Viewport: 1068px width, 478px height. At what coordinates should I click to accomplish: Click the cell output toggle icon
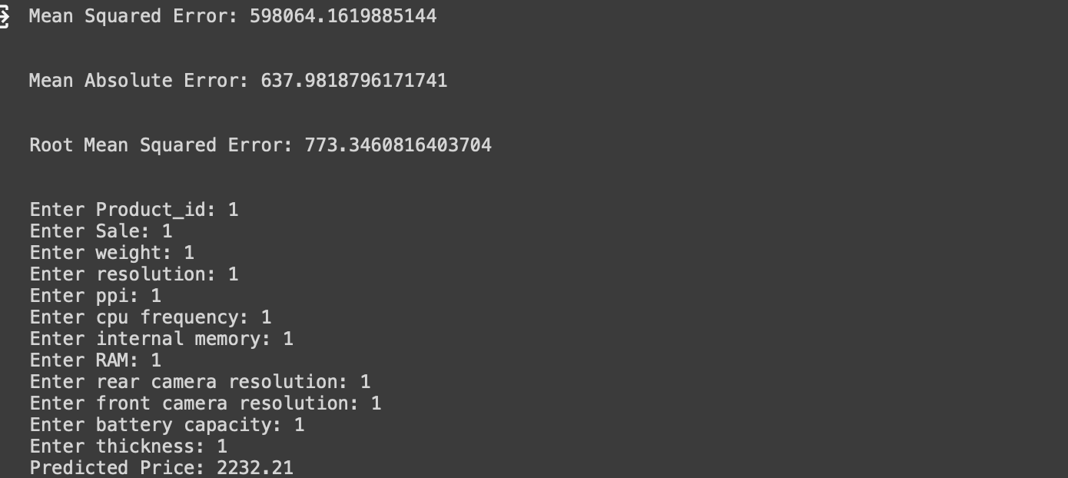[x=3, y=17]
